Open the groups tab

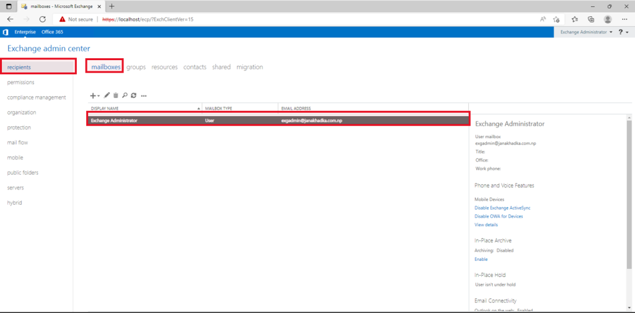136,67
